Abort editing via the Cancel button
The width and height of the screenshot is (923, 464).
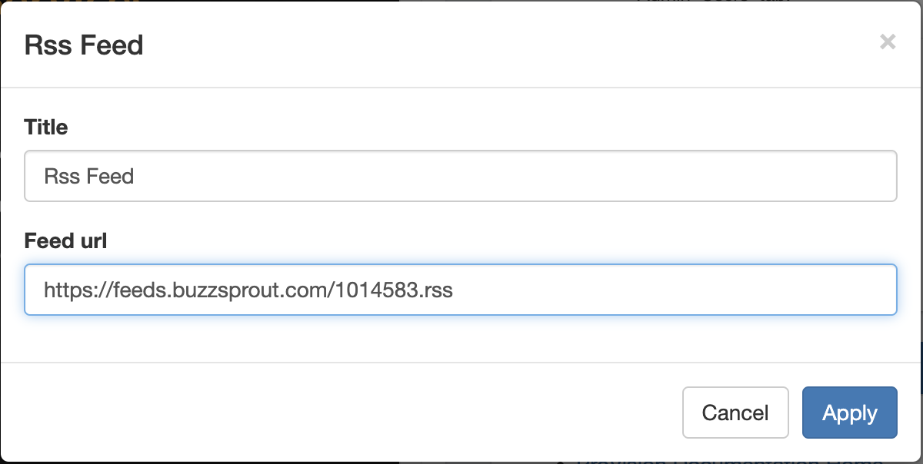coord(735,413)
